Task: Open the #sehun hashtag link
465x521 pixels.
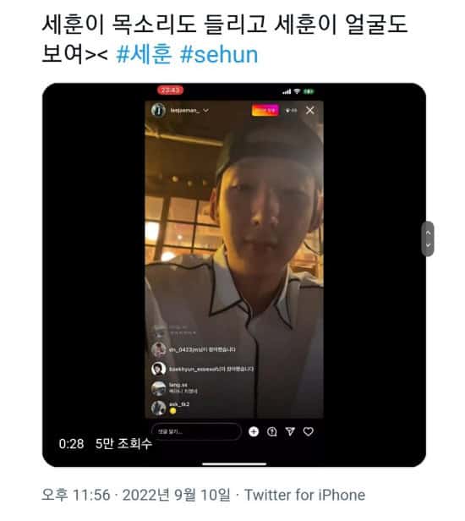Action: pos(219,54)
